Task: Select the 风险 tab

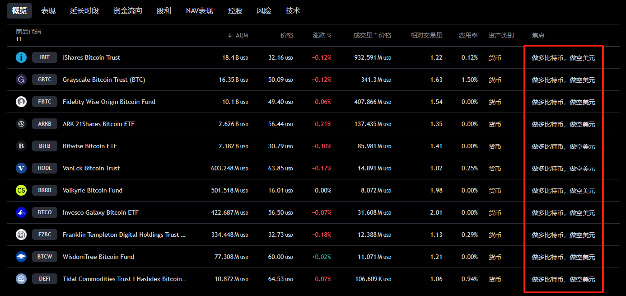Action: 264,11
